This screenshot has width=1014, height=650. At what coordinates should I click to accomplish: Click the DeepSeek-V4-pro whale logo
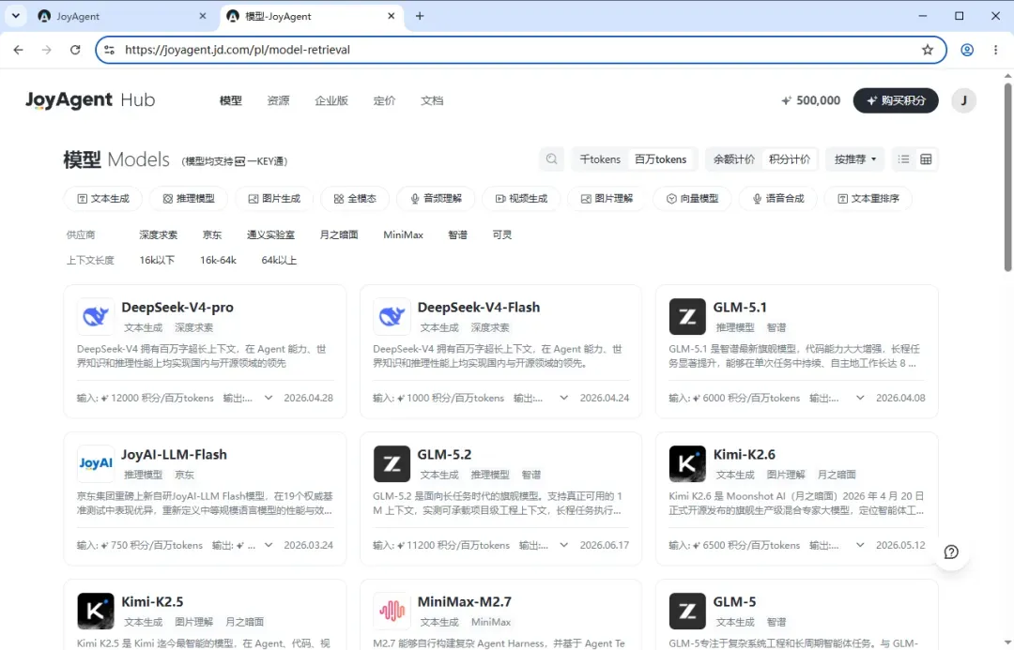pyautogui.click(x=95, y=316)
